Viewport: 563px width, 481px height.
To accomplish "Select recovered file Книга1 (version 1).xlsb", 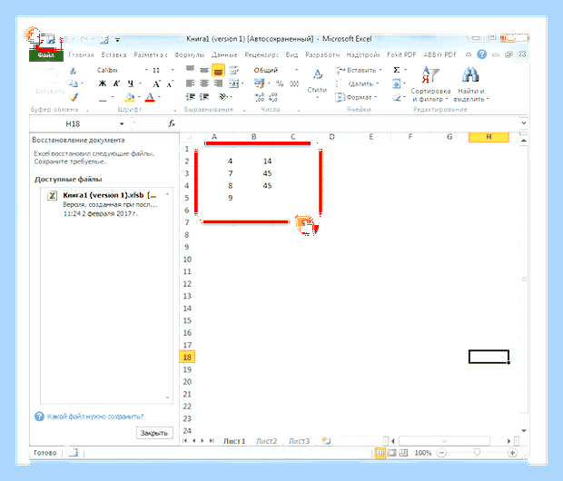I will tap(104, 204).
